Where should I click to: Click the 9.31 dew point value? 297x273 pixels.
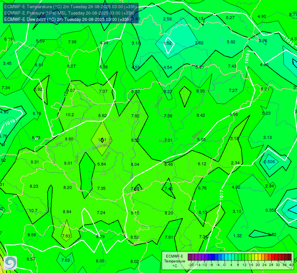(35, 162)
